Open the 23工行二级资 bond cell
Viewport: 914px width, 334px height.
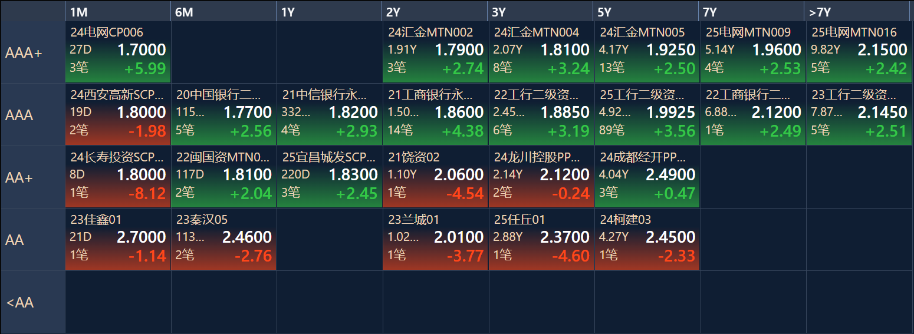pos(859,115)
